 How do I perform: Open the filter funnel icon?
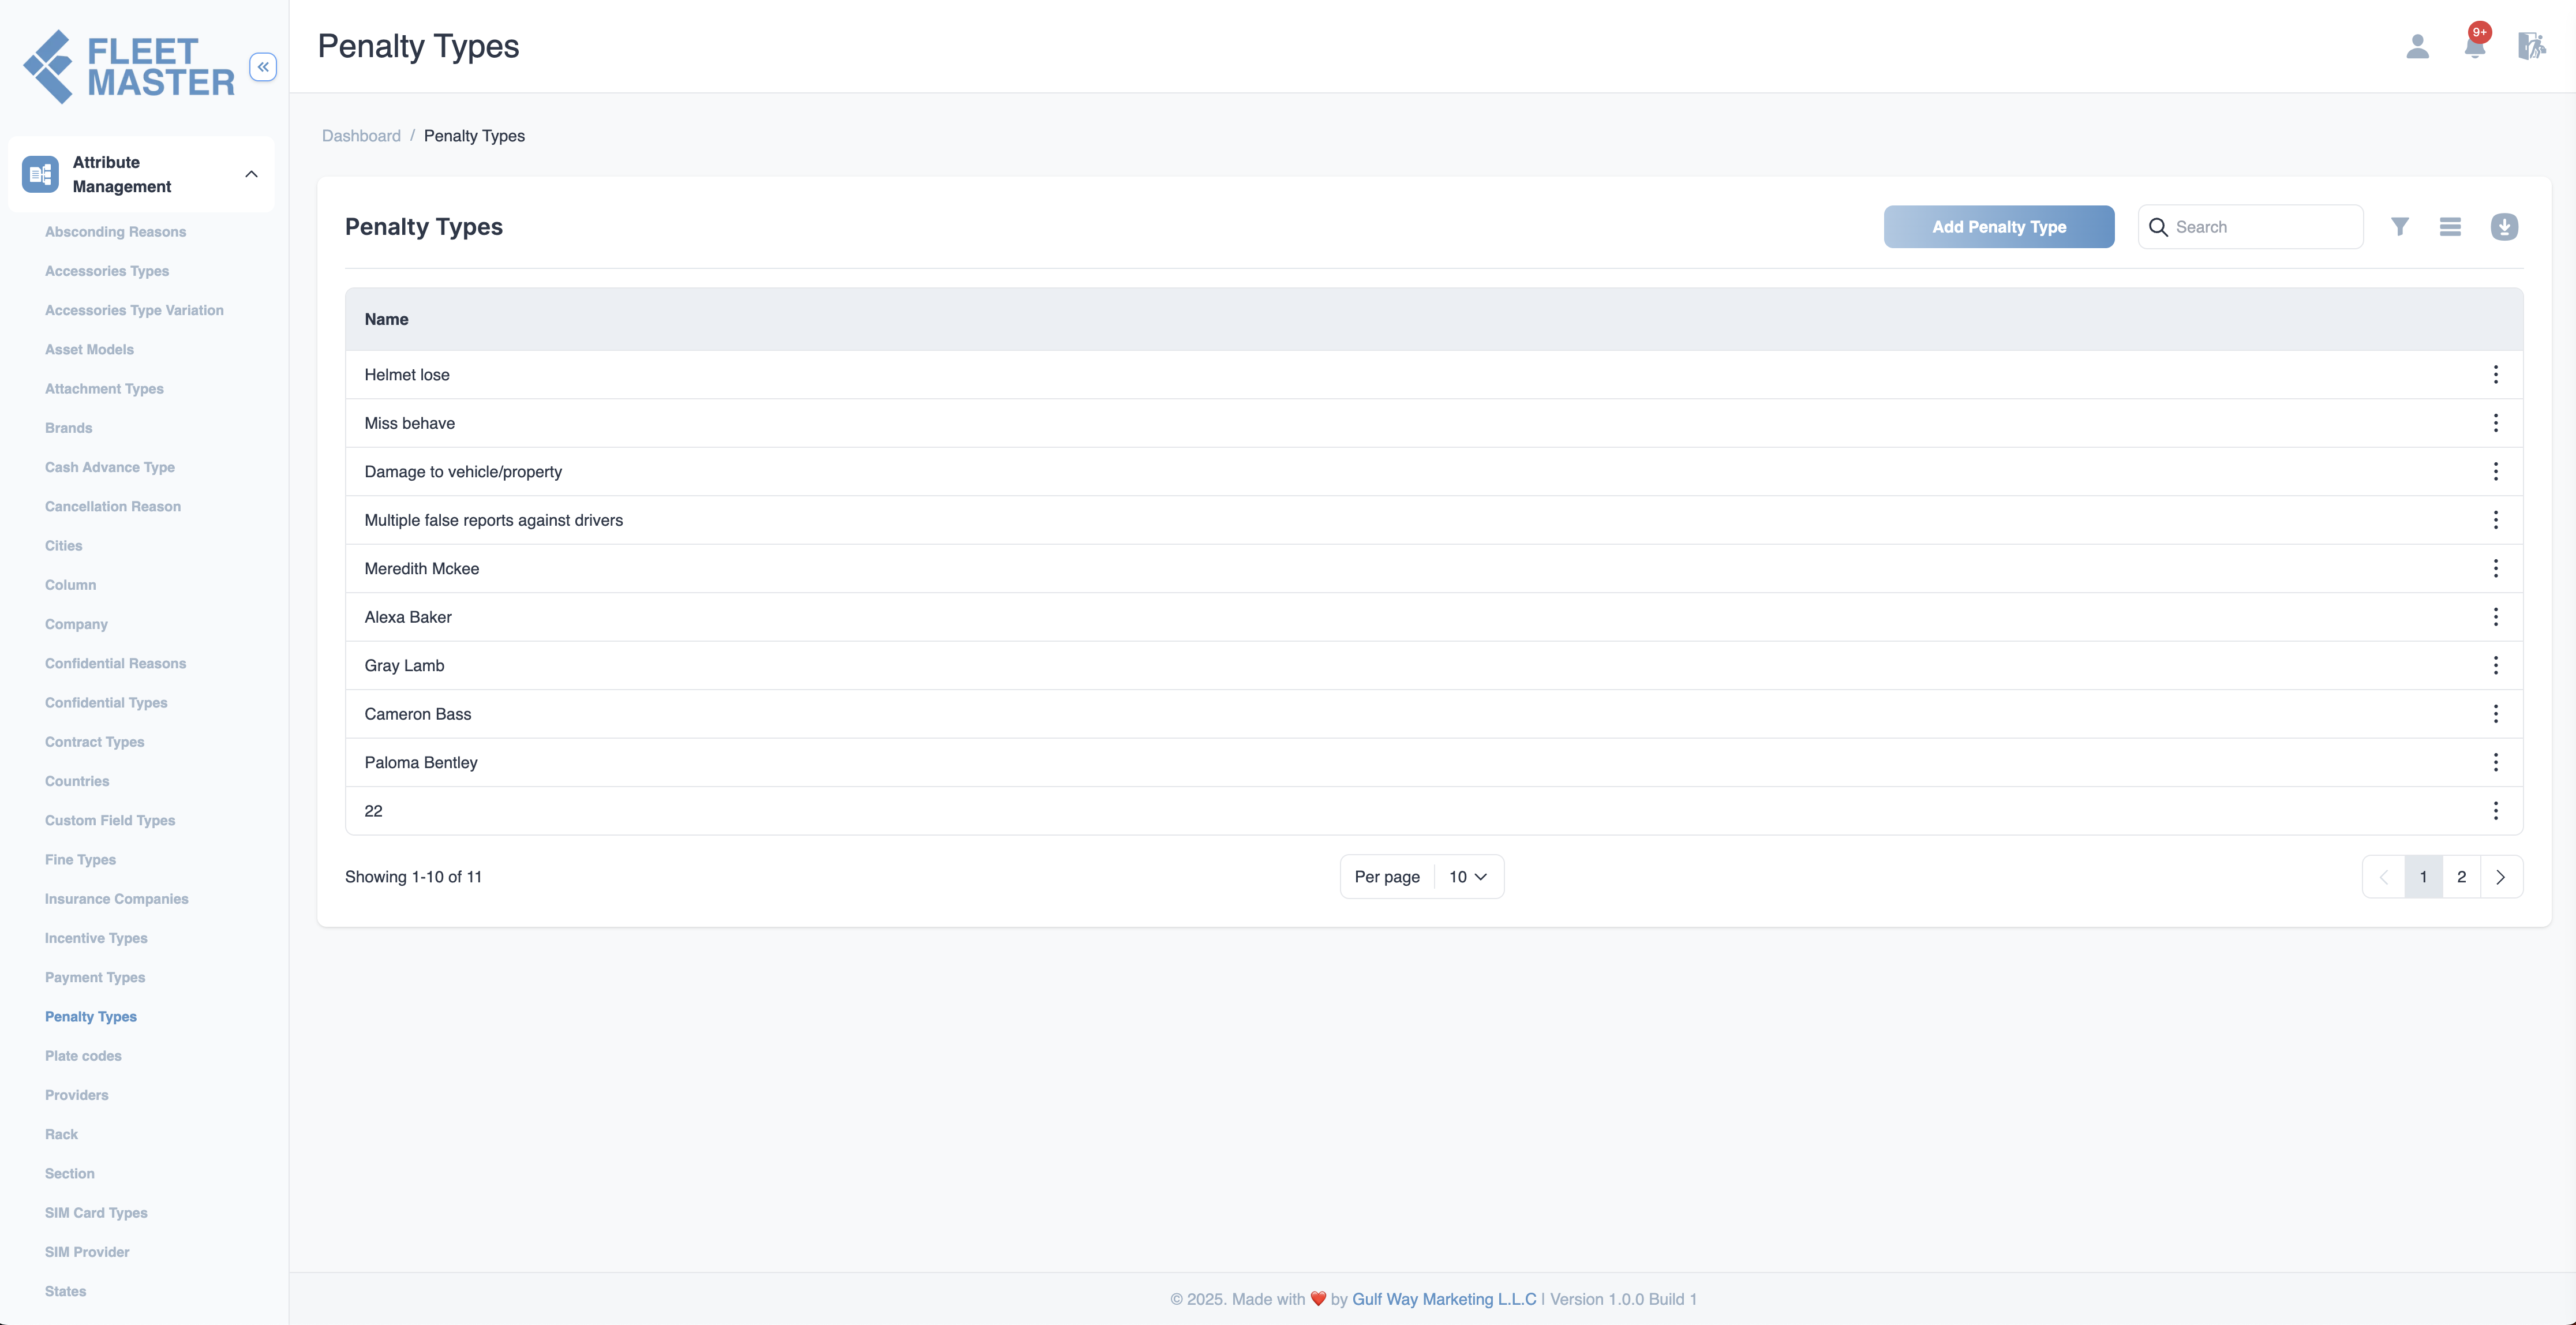click(x=2400, y=227)
